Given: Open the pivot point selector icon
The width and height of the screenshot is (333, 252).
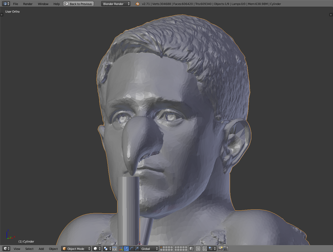Looking at the screenshot, I should tap(106, 249).
